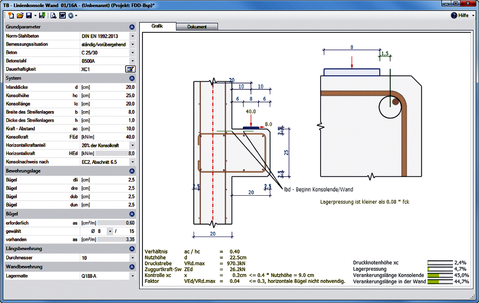The height and width of the screenshot is (303, 479).
Task: Open file using the folder icon
Action: tap(20, 15)
